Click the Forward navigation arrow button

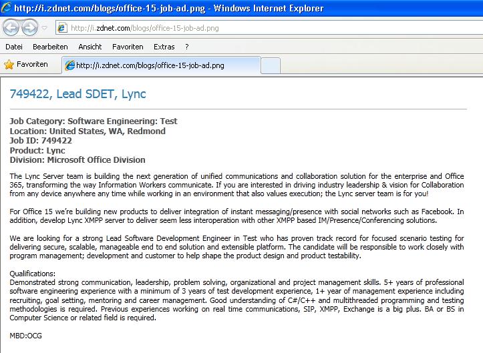click(29, 28)
